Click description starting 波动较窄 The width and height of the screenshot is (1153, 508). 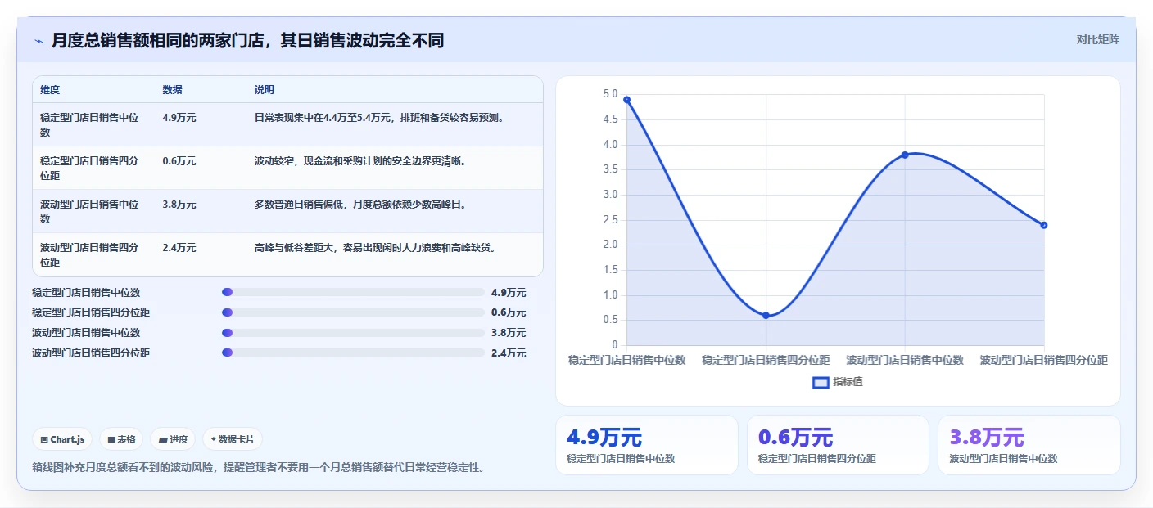point(360,161)
